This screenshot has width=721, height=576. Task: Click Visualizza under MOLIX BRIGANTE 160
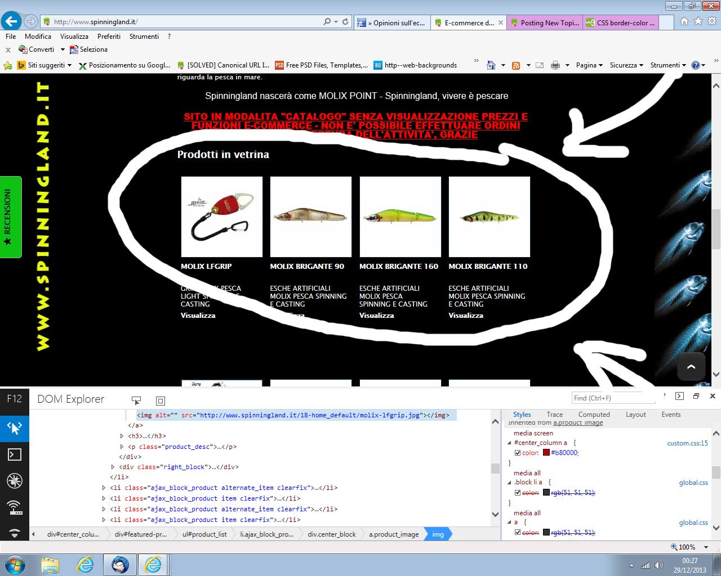tap(376, 316)
